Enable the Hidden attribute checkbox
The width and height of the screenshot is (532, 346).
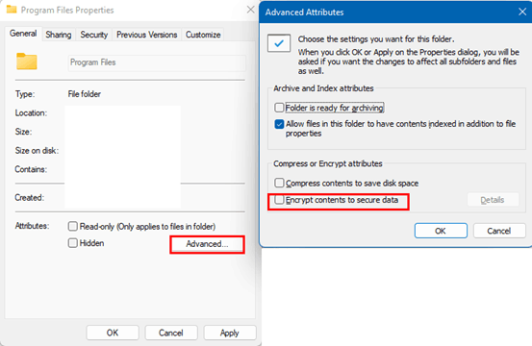72,243
